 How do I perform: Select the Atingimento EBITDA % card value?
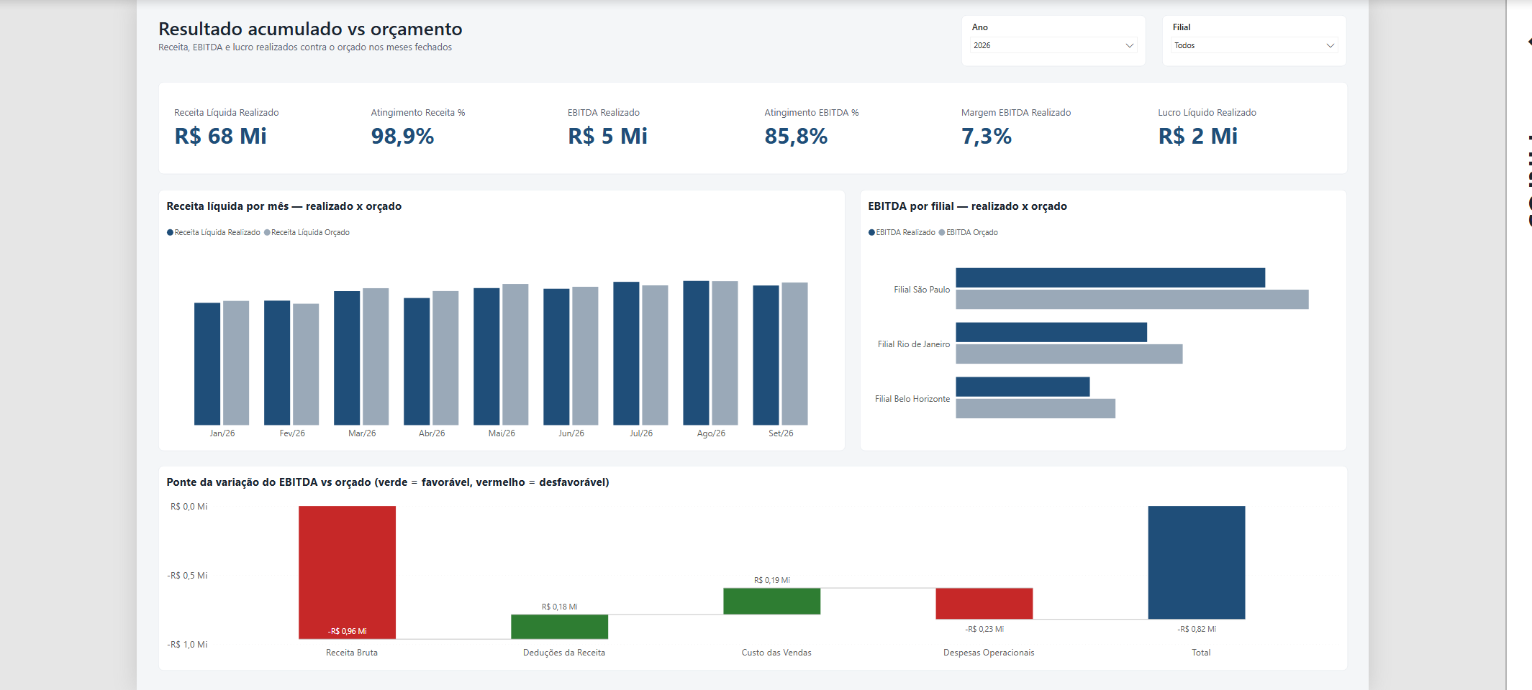click(x=796, y=136)
